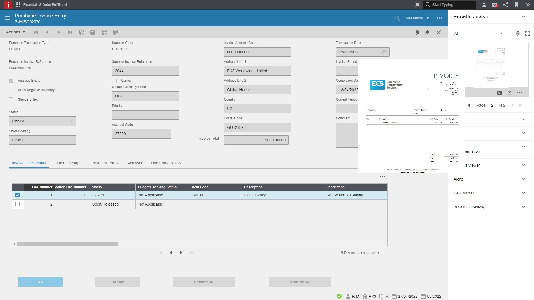Expand the Task Viewer section
534x300 pixels.
(x=523, y=193)
